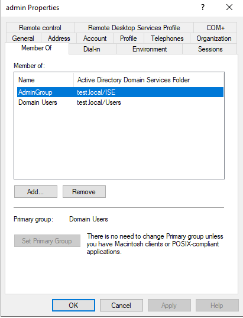The height and width of the screenshot is (318, 243).
Task: Open the Remote Desktop Services Profile tab
Action: tap(134, 28)
